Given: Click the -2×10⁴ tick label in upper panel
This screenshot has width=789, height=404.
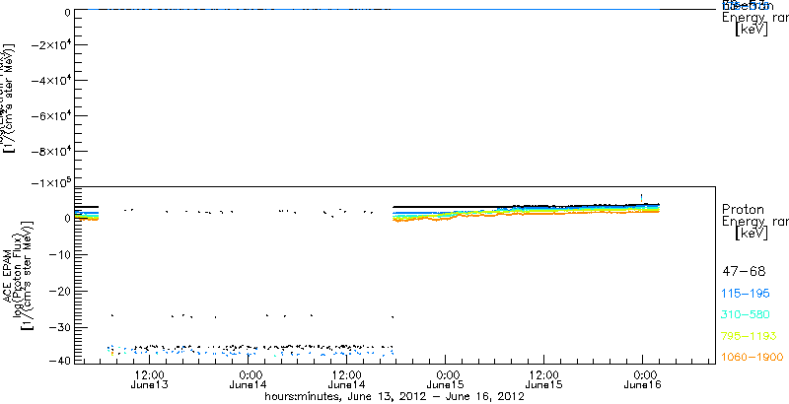Looking at the screenshot, I should (50, 44).
